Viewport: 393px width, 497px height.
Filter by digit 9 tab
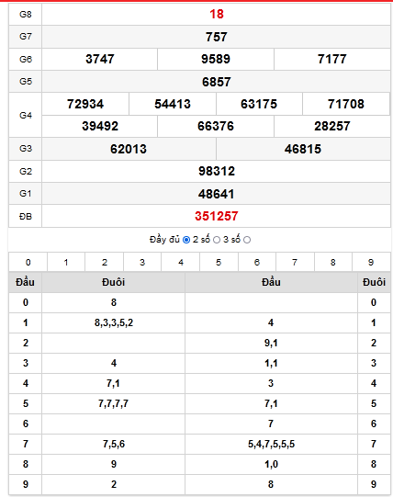[371, 262]
